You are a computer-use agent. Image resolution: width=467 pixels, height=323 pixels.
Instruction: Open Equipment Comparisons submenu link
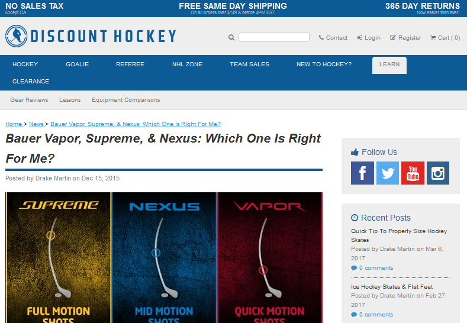point(125,100)
